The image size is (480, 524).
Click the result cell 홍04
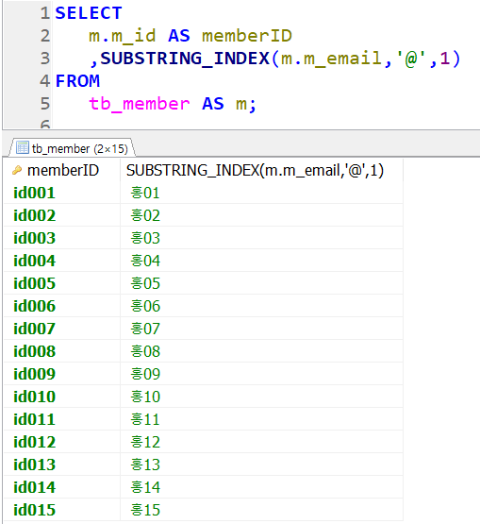pyautogui.click(x=262, y=261)
